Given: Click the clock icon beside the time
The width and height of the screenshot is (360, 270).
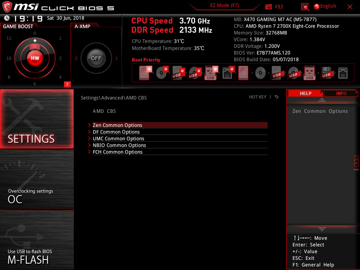Looking at the screenshot, I should [x=7, y=18].
